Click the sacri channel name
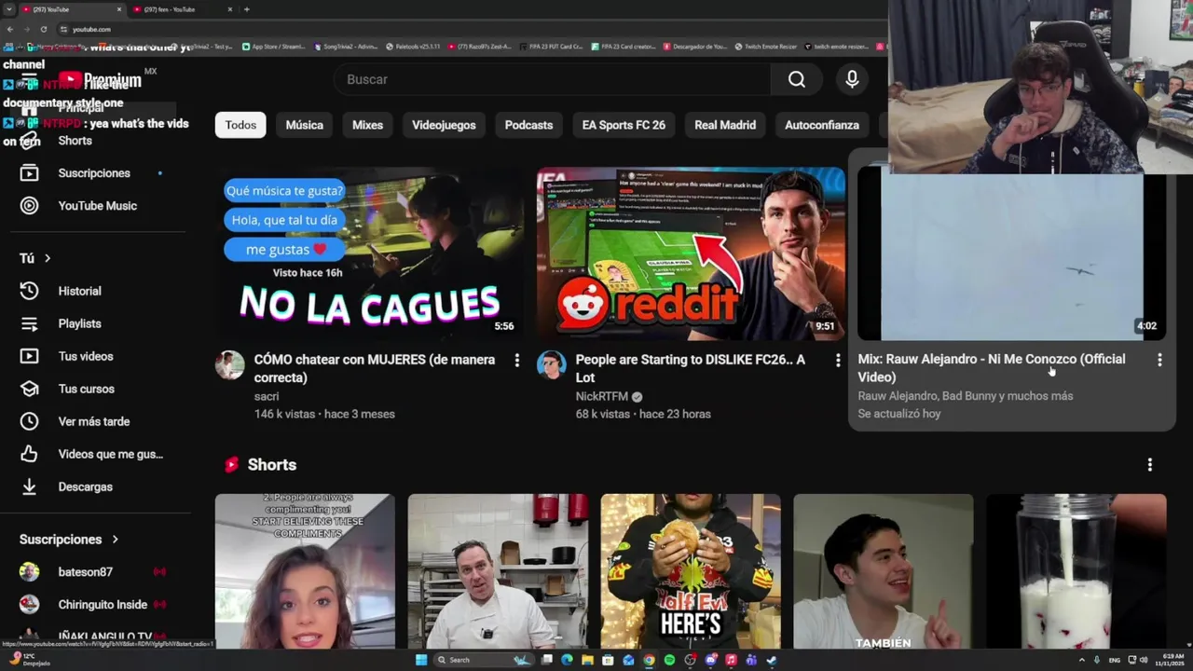Viewport: 1193px width, 671px height. point(267,396)
